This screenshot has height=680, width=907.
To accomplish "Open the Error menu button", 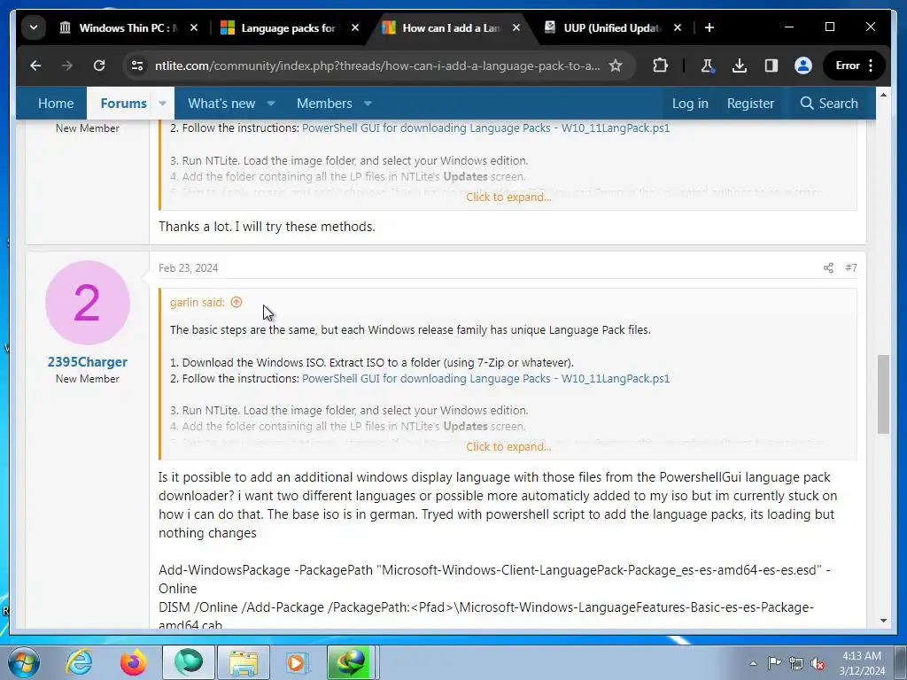I will pos(855,66).
